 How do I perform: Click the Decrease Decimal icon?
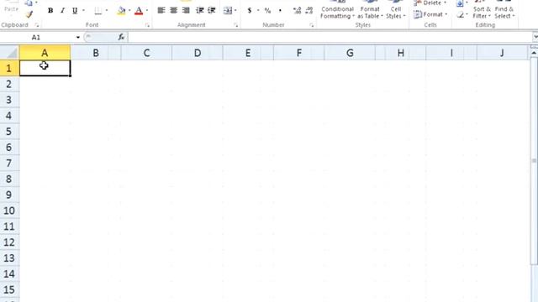(309, 11)
